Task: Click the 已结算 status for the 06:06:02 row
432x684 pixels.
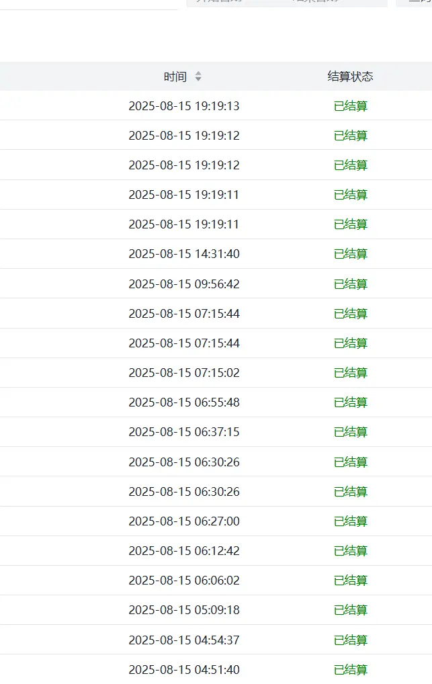Action: [x=351, y=581]
